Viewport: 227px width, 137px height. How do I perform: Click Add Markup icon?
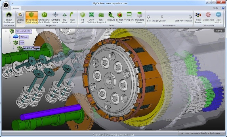218,15
